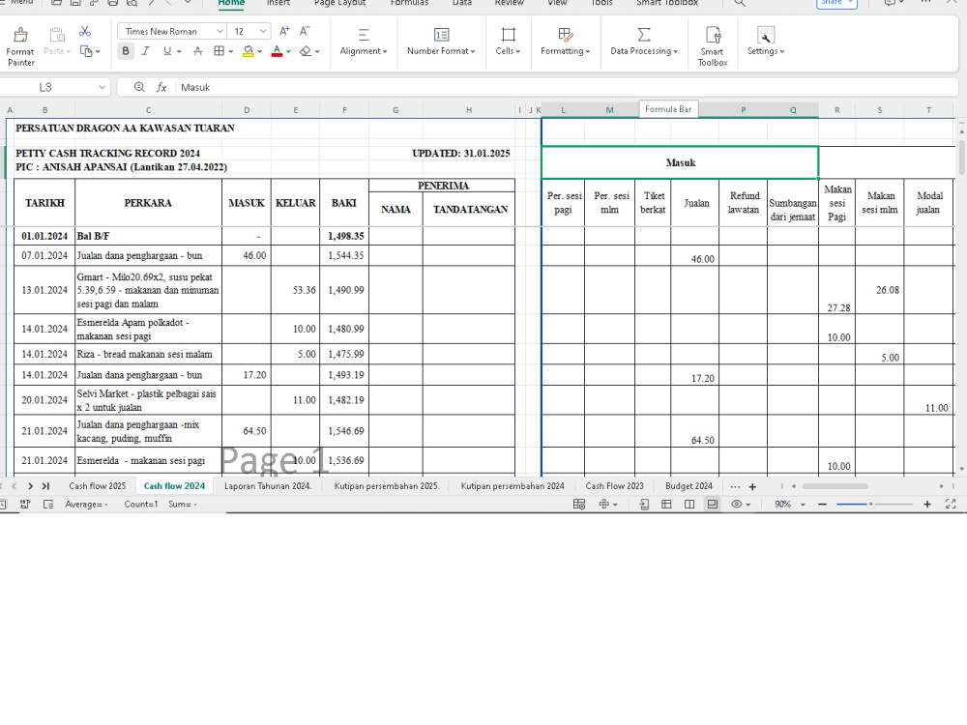Open the zoom percentage 90% dropdown
Screen dimensions: 967x725
(803, 505)
